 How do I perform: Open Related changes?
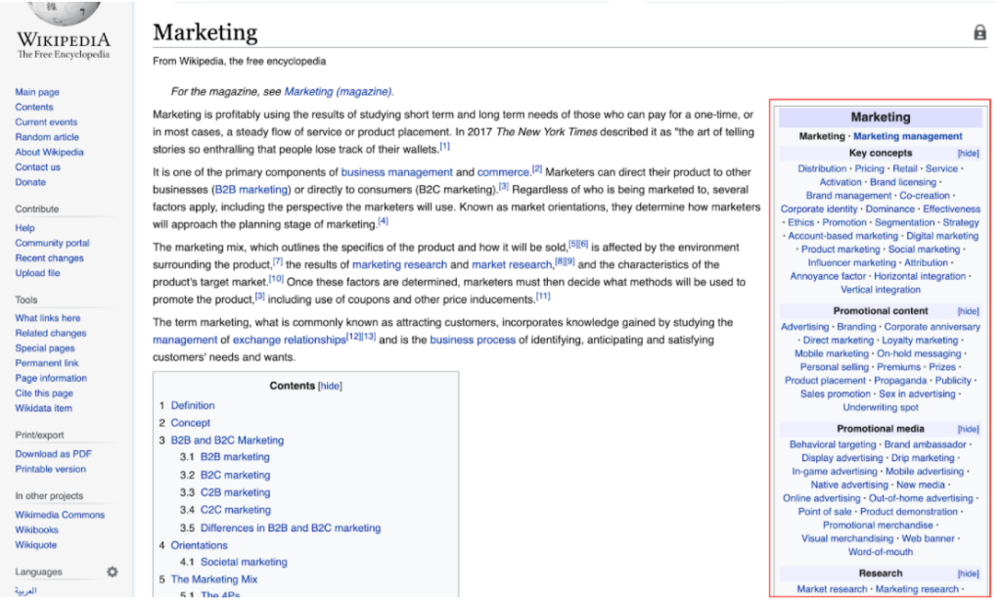point(51,333)
